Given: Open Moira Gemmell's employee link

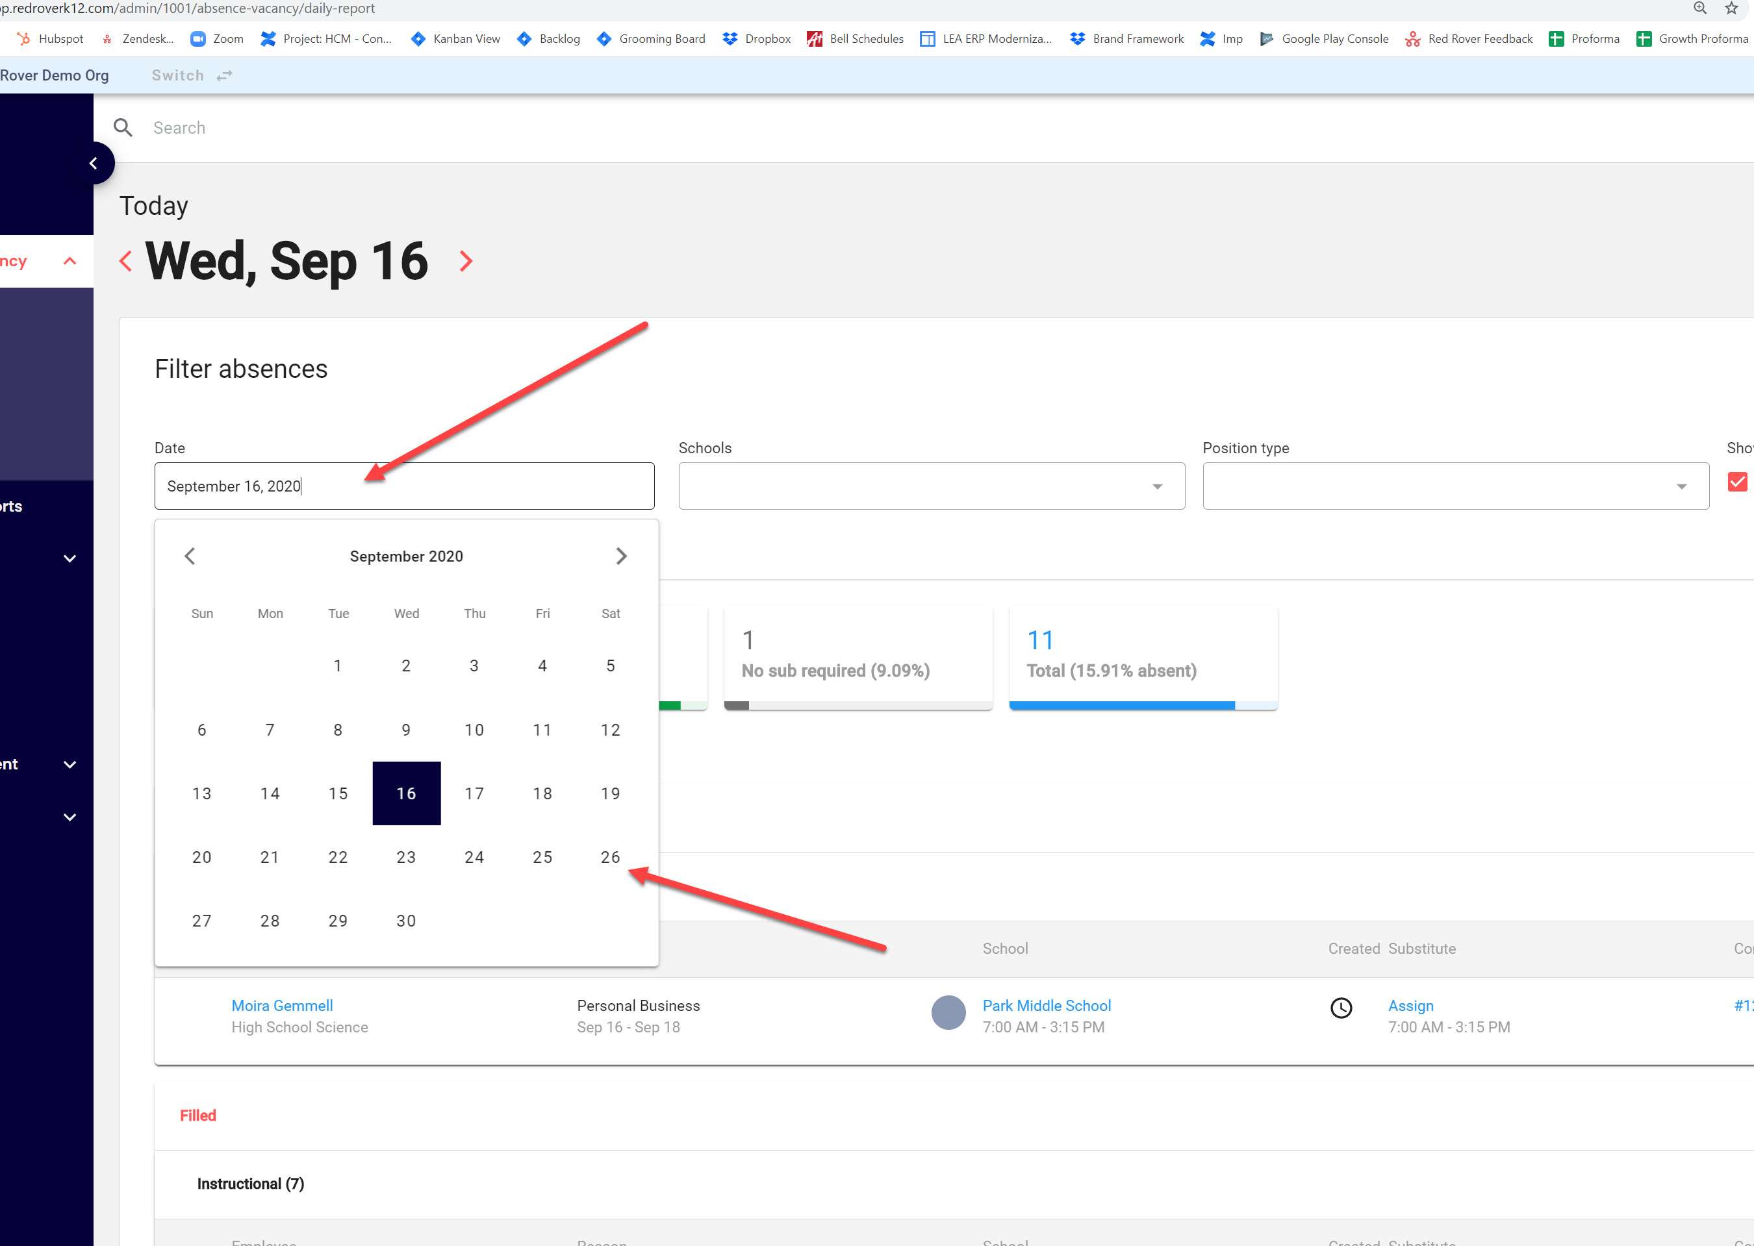Looking at the screenshot, I should click(282, 1005).
